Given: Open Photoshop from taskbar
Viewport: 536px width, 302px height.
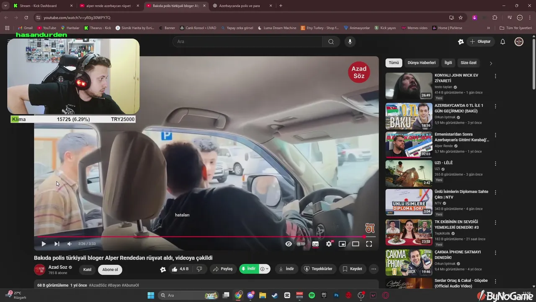Looking at the screenshot, I should click(336, 295).
